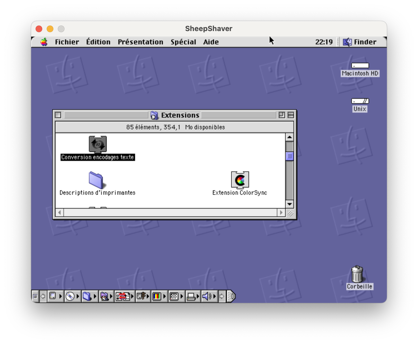Click the Location Manager signpost icon in Control Strip
Image resolution: width=418 pixels, height=344 pixels.
pos(141,296)
